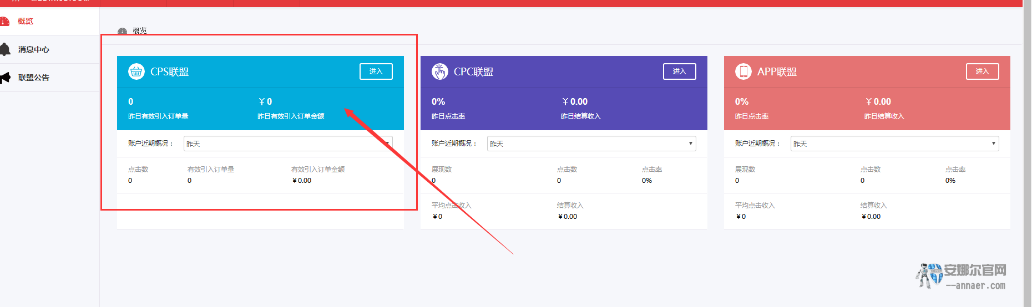Screen dimensions: 1032x307
Task: Enter the APP联盟 with its 进入 button
Action: (x=983, y=71)
